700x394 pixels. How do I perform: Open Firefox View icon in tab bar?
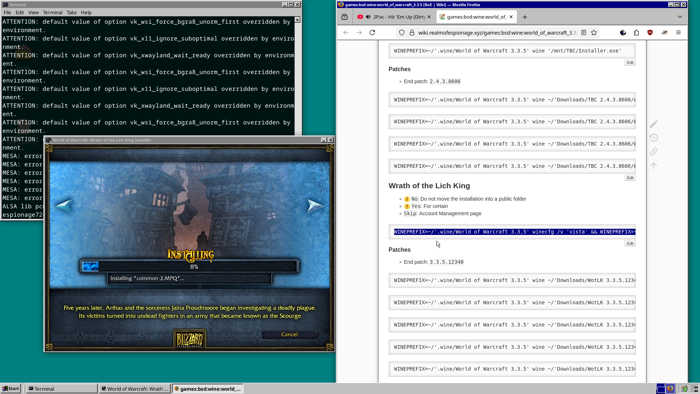click(344, 17)
